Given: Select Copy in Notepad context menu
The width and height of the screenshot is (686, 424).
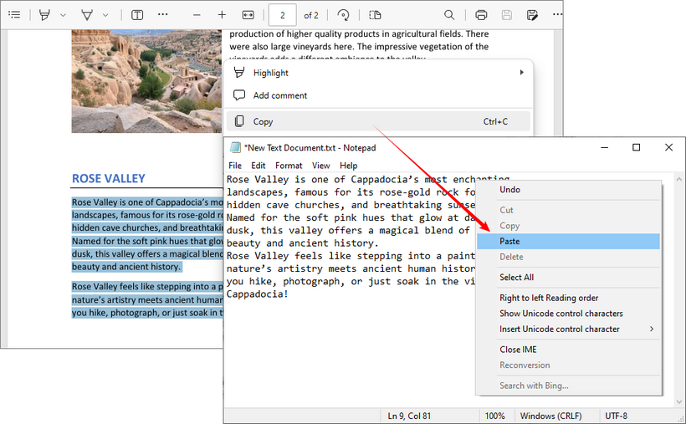Looking at the screenshot, I should tap(569, 226).
